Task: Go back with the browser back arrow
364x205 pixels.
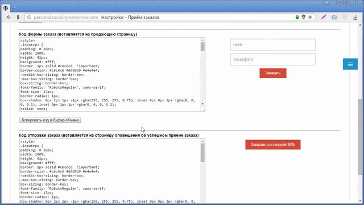Action: (x=9, y=17)
